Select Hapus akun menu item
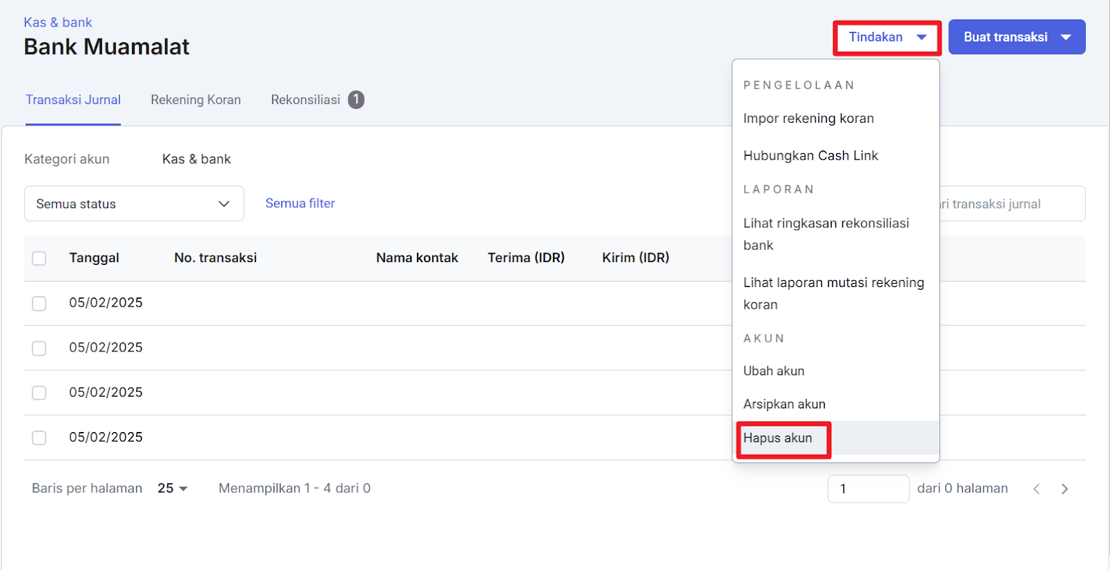This screenshot has width=1110, height=570. [836, 438]
